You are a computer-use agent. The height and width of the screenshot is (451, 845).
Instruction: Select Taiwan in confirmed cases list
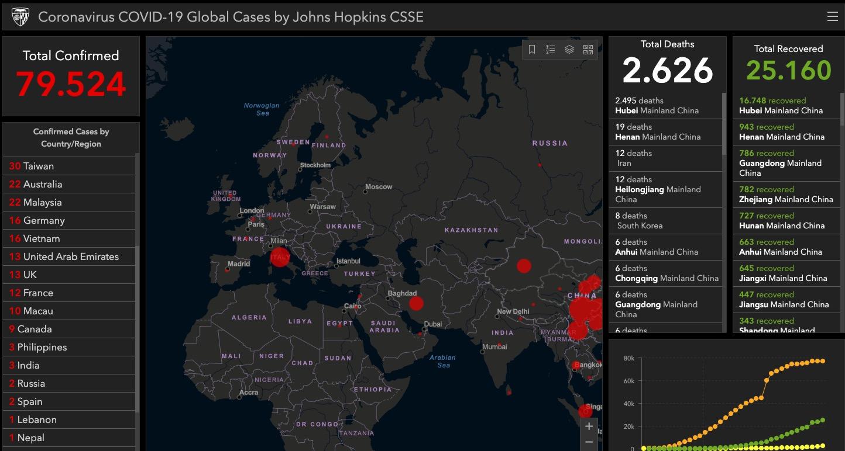pos(68,166)
